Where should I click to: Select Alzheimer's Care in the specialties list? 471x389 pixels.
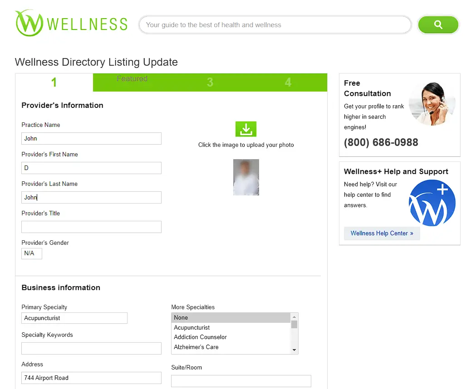click(196, 347)
